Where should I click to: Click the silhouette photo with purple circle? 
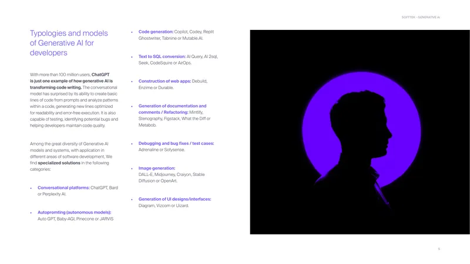(x=360, y=132)
